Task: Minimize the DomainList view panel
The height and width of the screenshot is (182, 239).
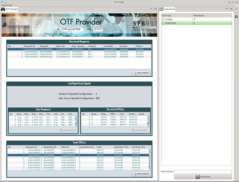Action: pyautogui.click(x=227, y=9)
